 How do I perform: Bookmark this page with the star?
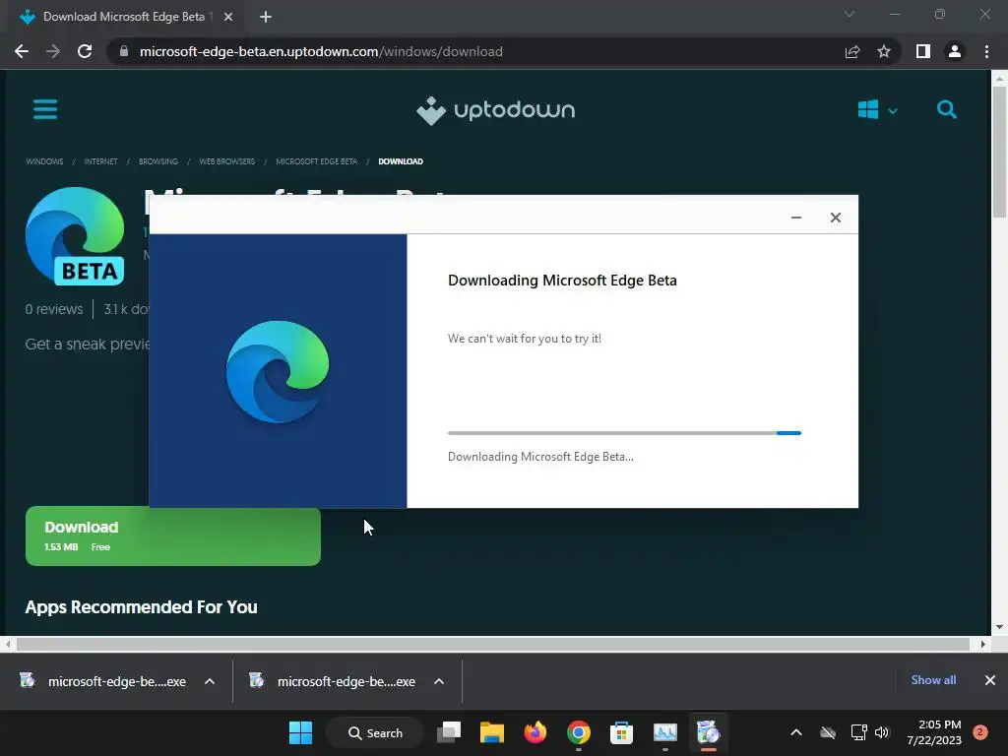point(884,51)
